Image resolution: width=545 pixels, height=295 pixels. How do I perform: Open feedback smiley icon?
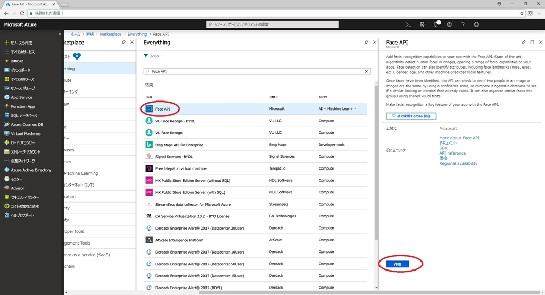pyautogui.click(x=476, y=24)
